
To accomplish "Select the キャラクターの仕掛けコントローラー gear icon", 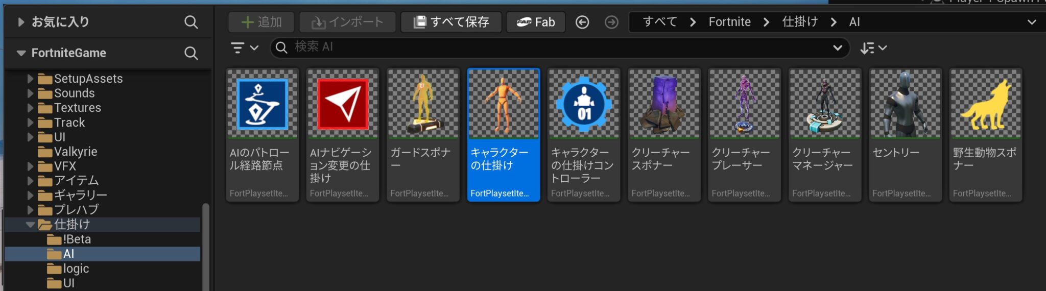I will (x=584, y=104).
